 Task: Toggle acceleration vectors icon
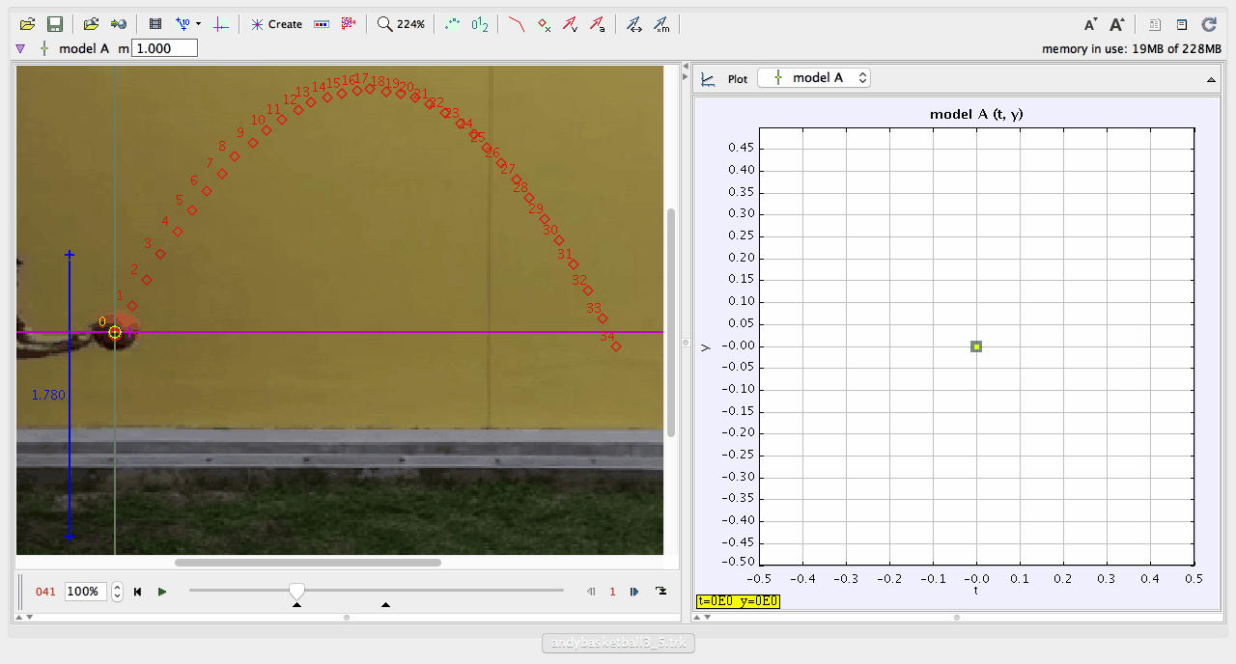point(598,24)
